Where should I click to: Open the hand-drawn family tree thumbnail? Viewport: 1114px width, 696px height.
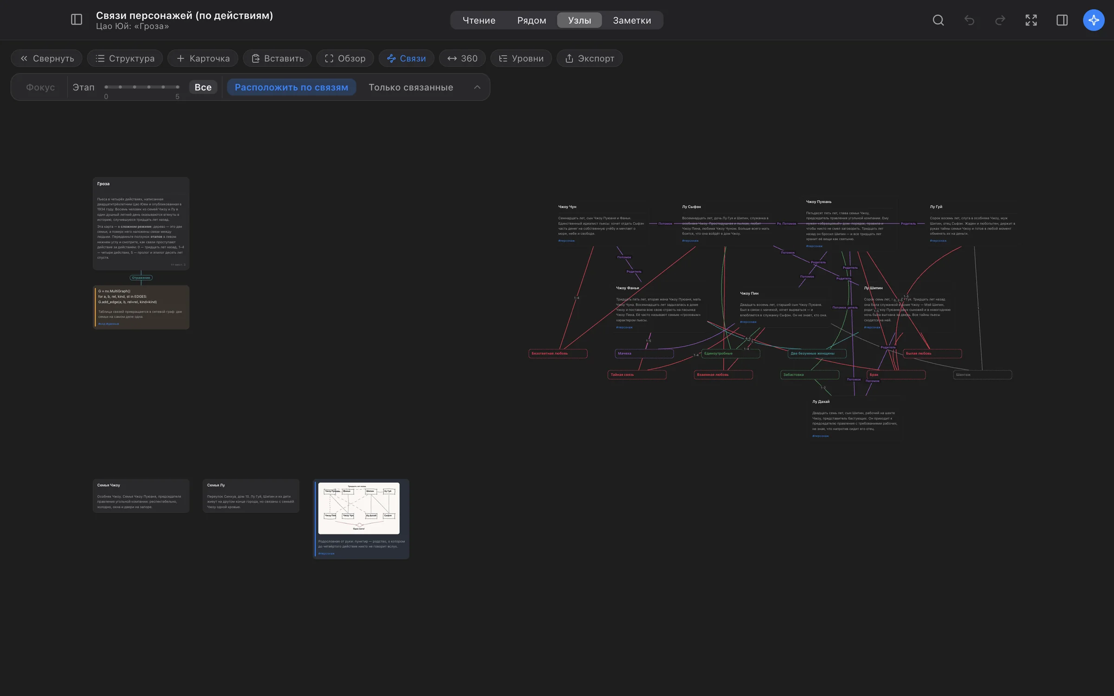[x=359, y=508]
